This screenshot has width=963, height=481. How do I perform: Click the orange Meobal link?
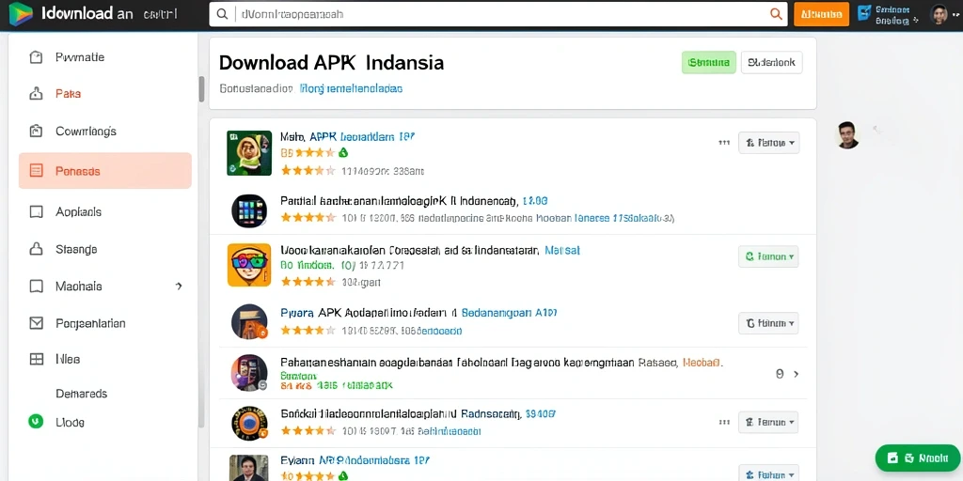click(x=703, y=363)
